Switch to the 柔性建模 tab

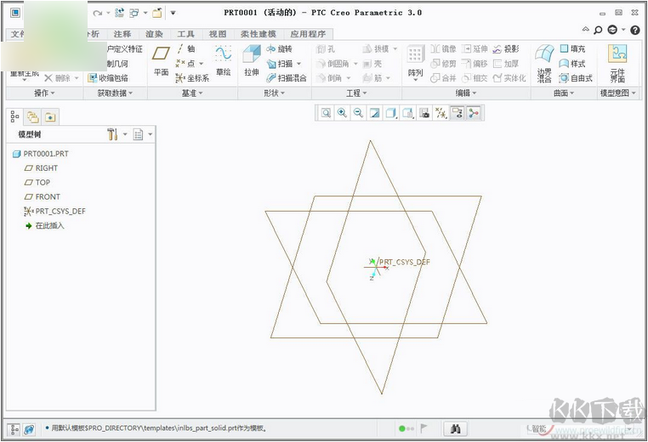(x=258, y=34)
